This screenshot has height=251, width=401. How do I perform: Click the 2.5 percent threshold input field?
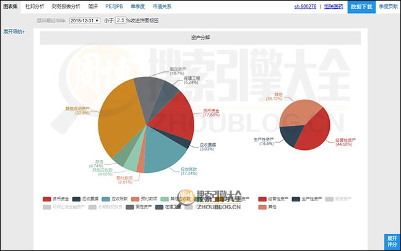click(121, 20)
